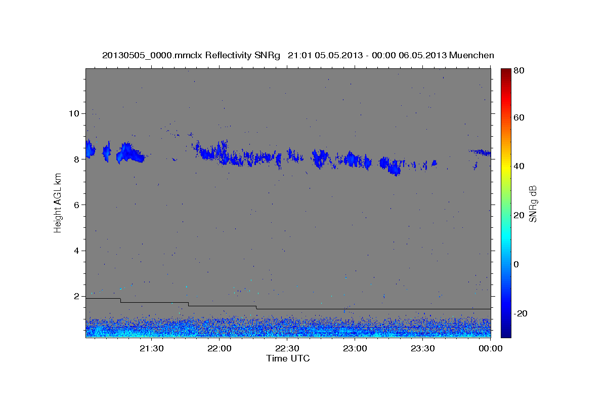Click the colorbar value 20
The width and height of the screenshot is (607, 405).
click(x=519, y=215)
